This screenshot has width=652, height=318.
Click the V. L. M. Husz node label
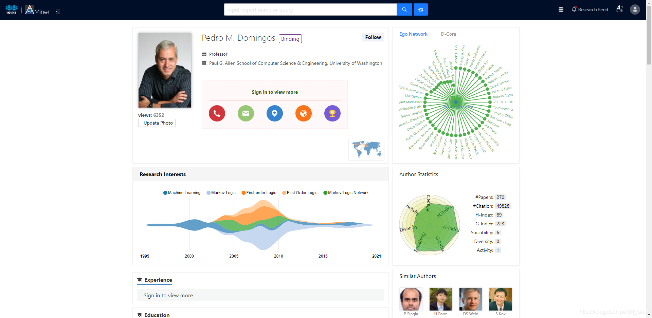(503, 102)
